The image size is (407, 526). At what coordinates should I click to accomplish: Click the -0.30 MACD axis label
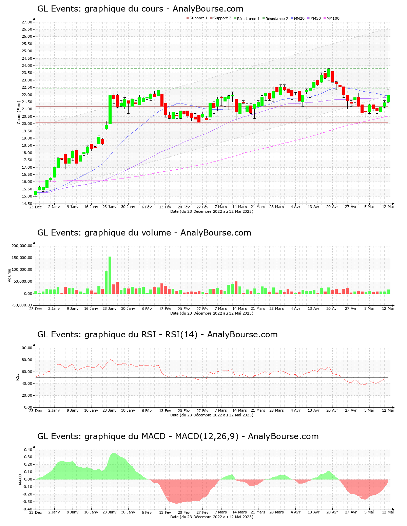[x=27, y=502]
